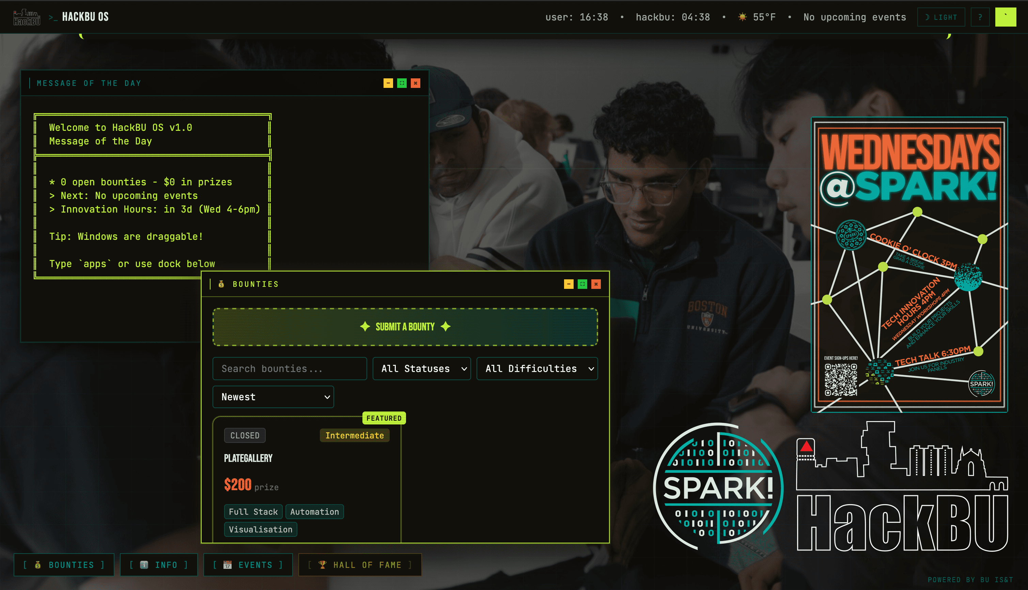Click the HACKBU OS title text
1028x590 pixels.
click(x=85, y=17)
